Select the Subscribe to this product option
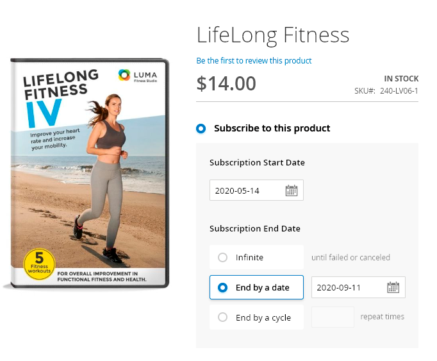Screen dimensions: 437x361 [x=201, y=128]
